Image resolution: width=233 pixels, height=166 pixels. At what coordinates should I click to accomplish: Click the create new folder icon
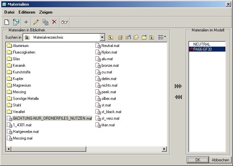tap(144, 37)
